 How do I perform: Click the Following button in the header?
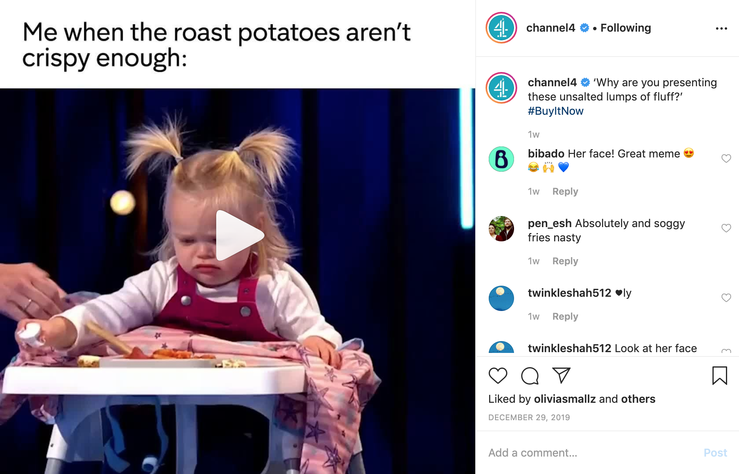(x=626, y=28)
